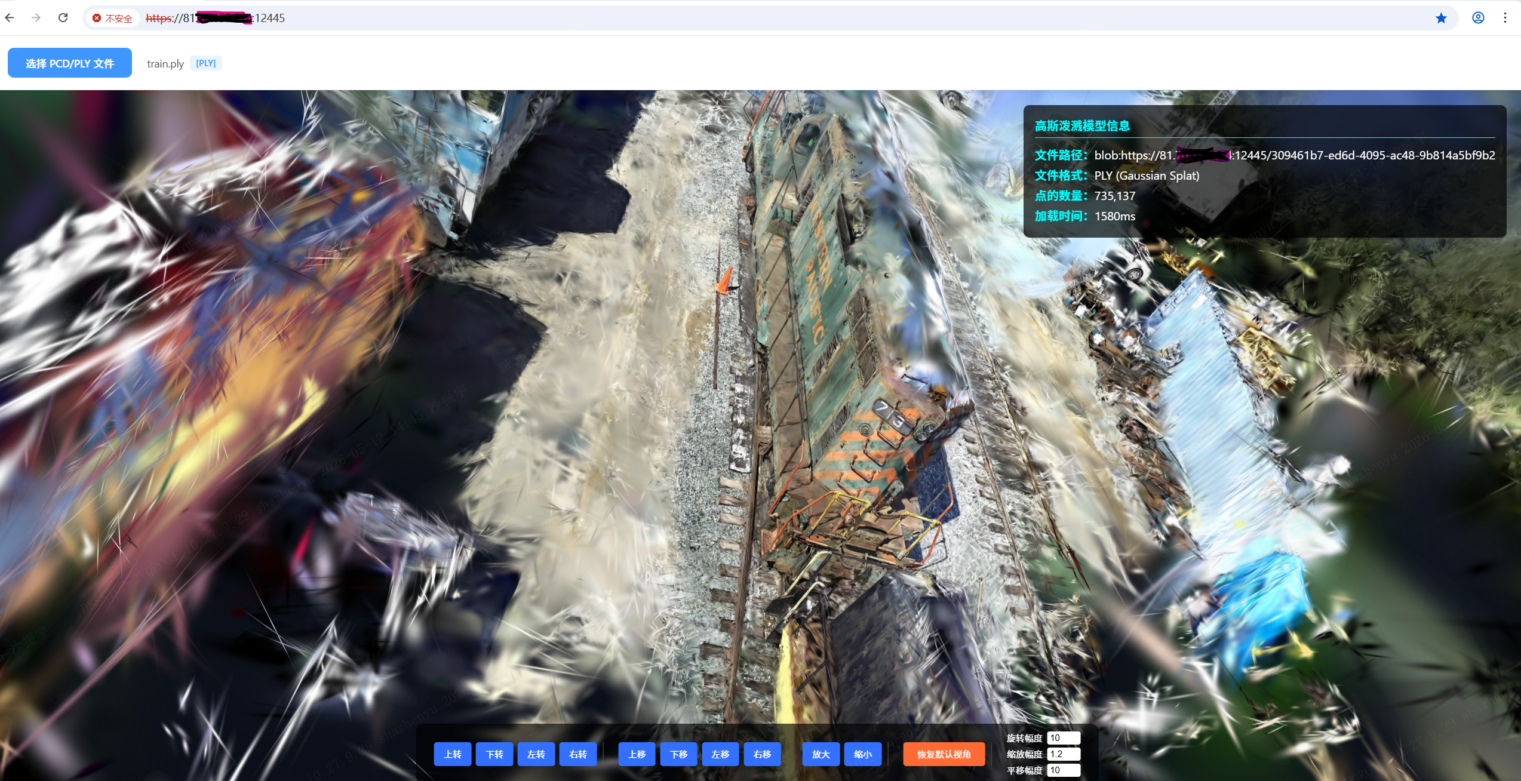The image size is (1521, 781).
Task: Click the 右移 pan right button
Action: [x=763, y=754]
